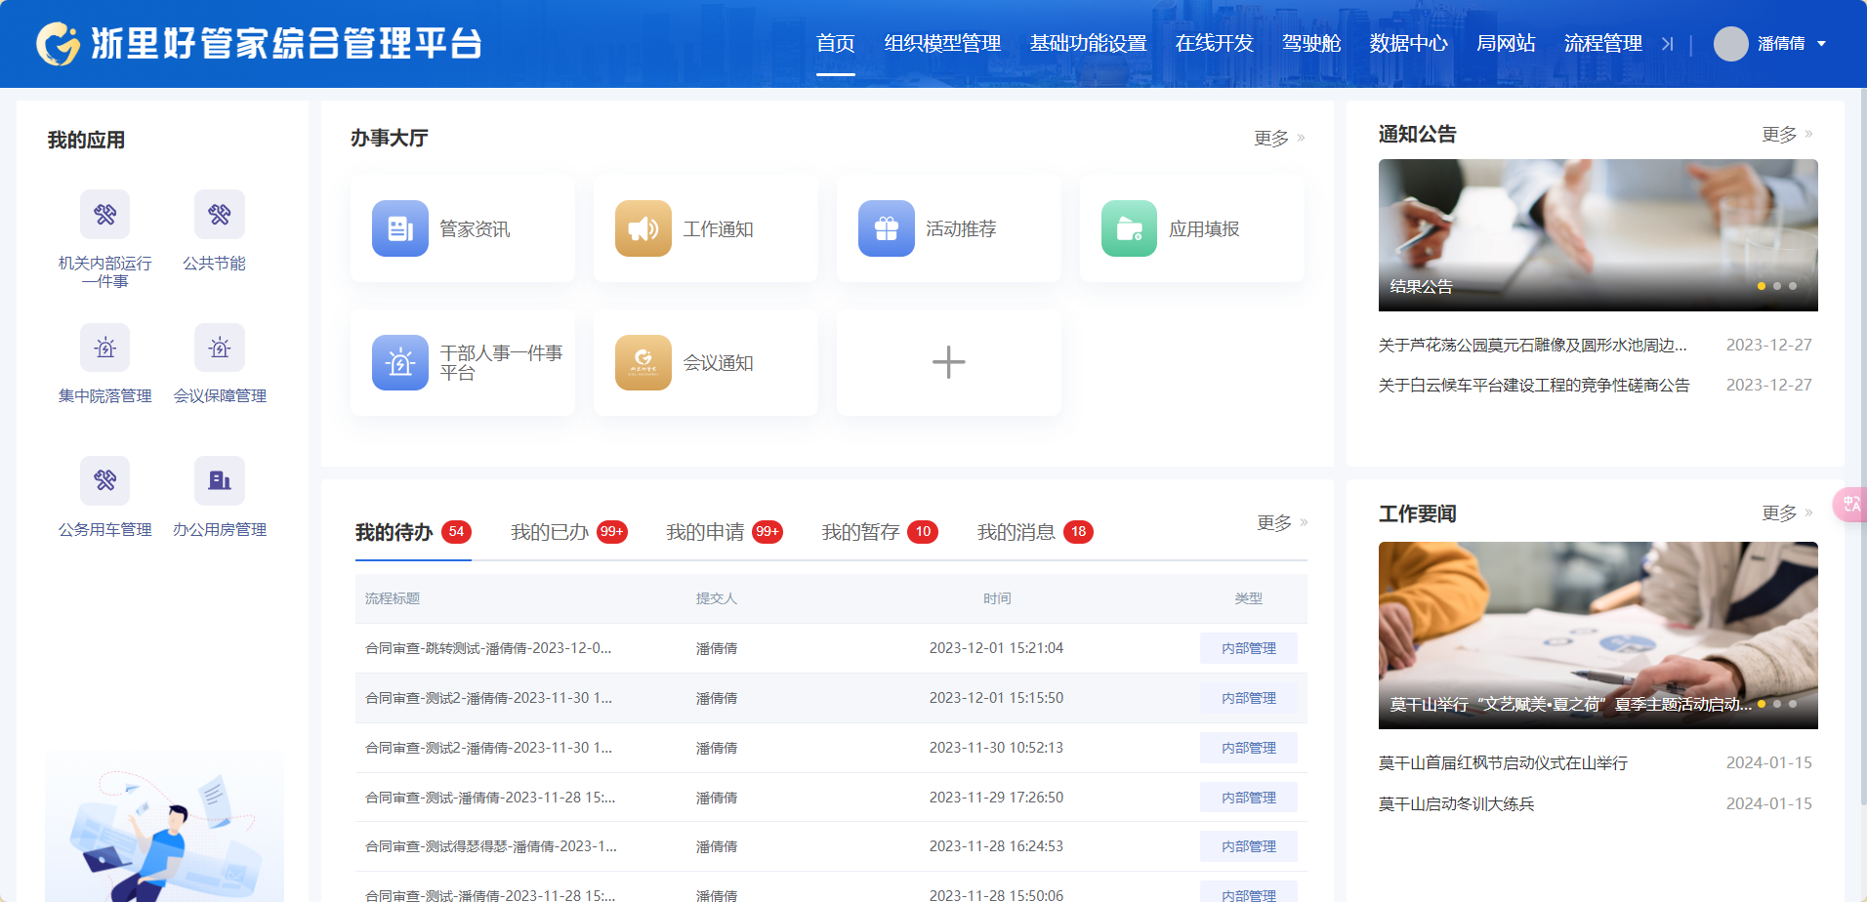Viewport: 1867px width, 902px height.
Task: Click the 54 badge on 我的待办
Action: pos(456,532)
